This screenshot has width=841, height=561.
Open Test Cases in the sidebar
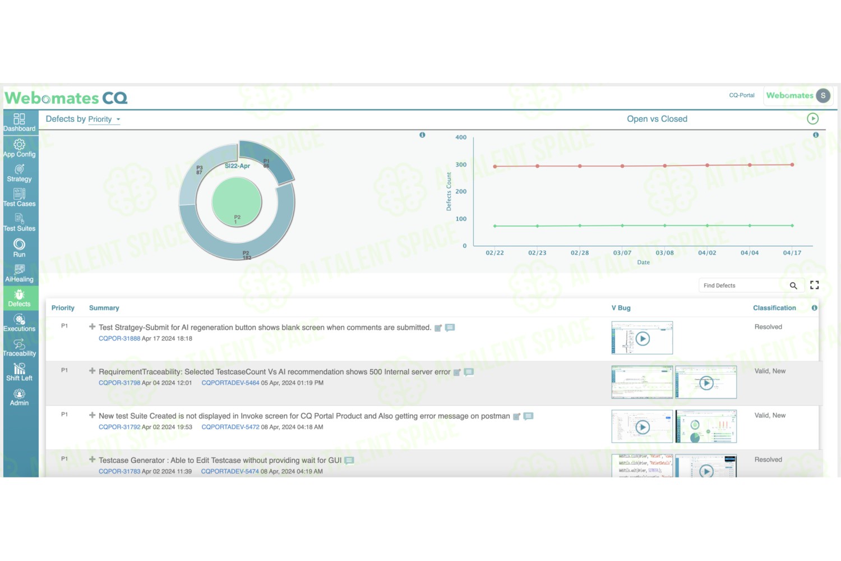20,198
